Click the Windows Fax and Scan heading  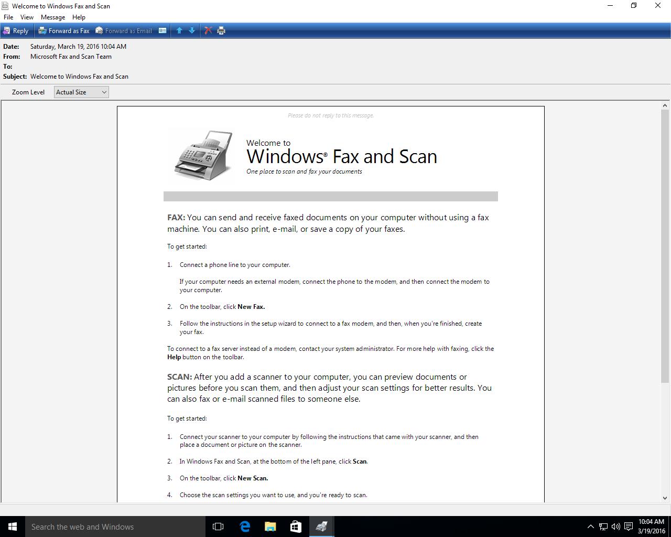click(342, 156)
